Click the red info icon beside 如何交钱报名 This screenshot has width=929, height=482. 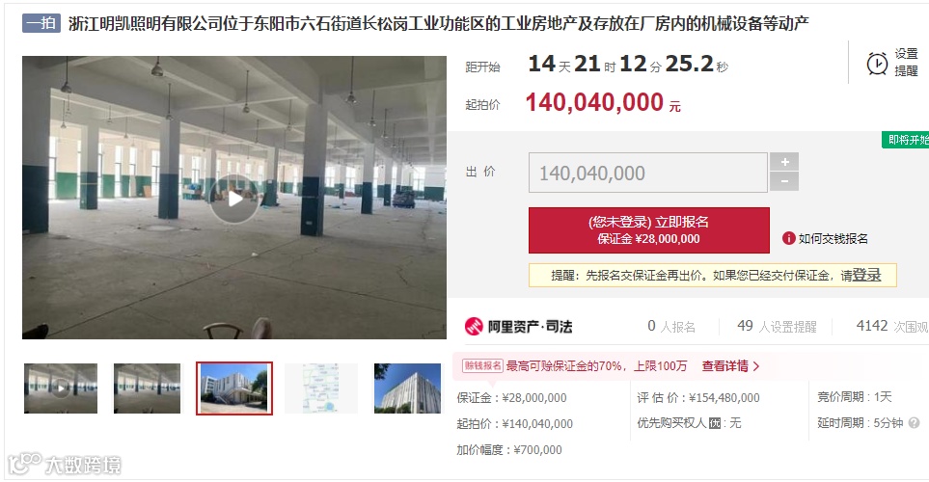coord(788,238)
